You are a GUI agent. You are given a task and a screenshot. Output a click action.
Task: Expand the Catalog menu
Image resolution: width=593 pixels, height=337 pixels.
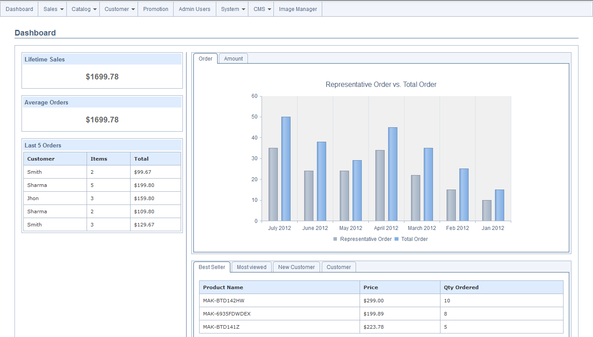(x=84, y=9)
